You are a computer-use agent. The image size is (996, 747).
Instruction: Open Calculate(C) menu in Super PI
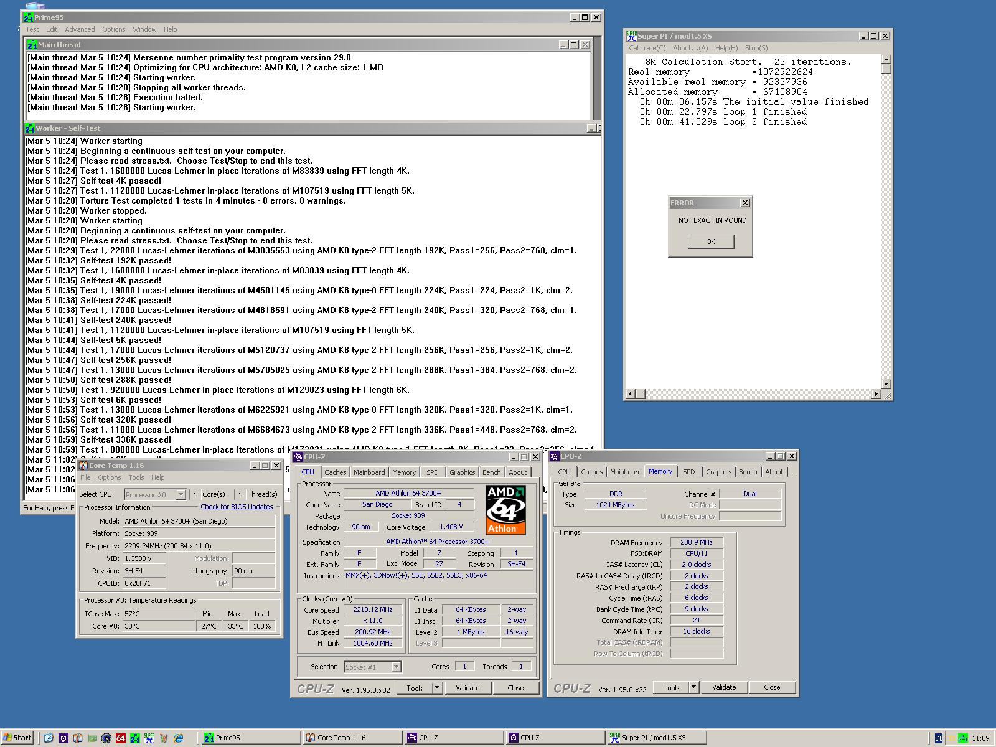click(x=647, y=48)
